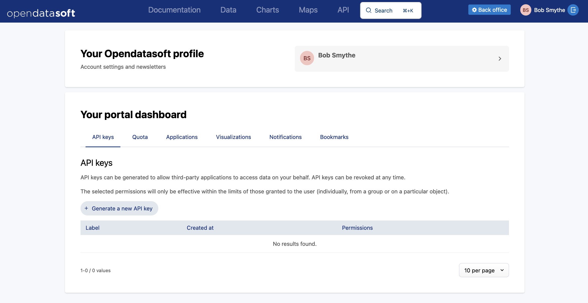Expand the Bob Smythe profile chevron
The image size is (588, 303).
500,59
